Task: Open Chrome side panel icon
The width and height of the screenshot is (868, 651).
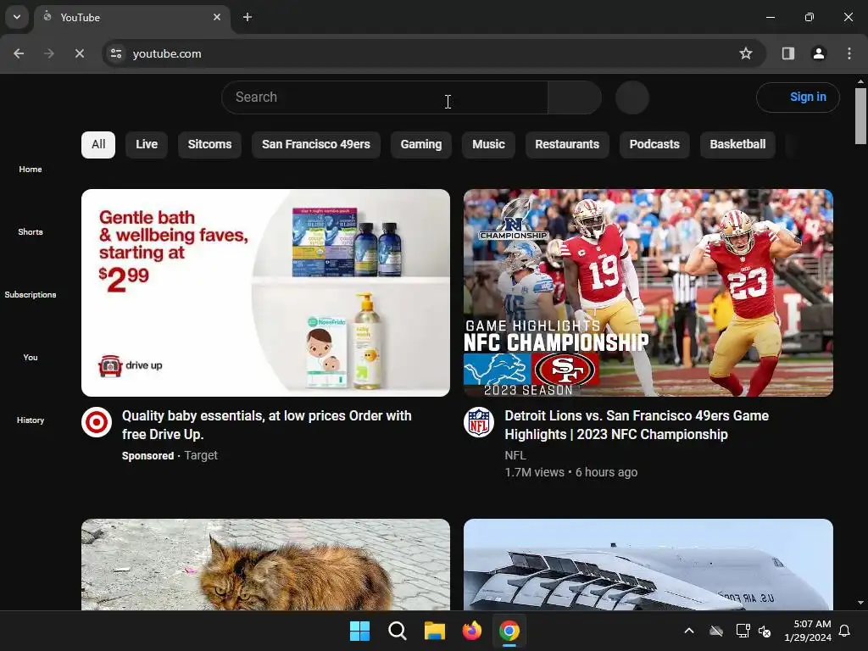Action: point(788,53)
